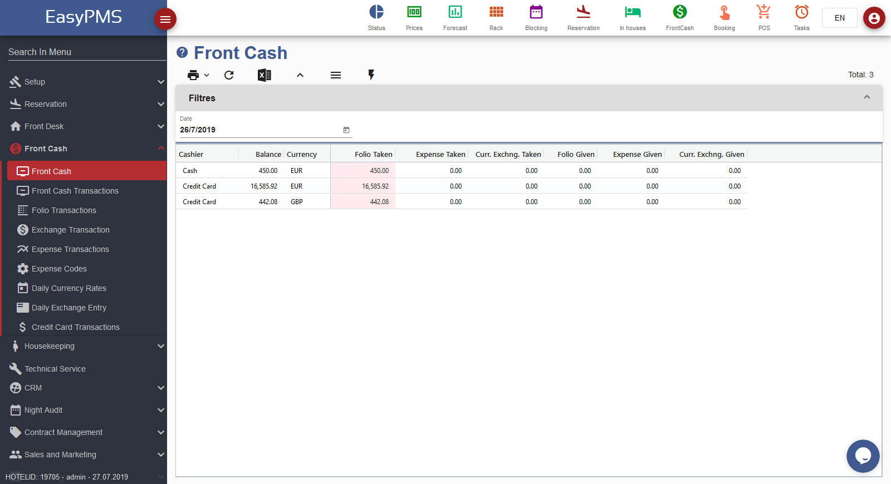This screenshot has height=484, width=891.
Task: Open the Forecast chart icon
Action: (455, 12)
